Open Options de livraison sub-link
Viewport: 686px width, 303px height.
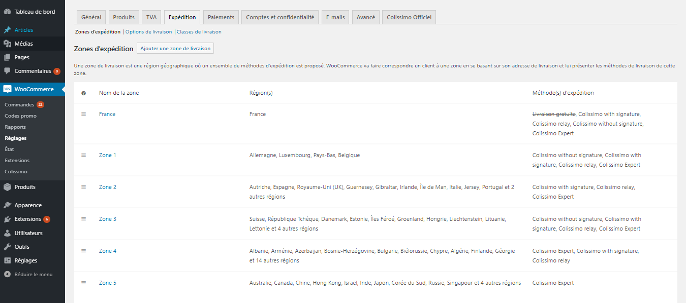coord(148,31)
